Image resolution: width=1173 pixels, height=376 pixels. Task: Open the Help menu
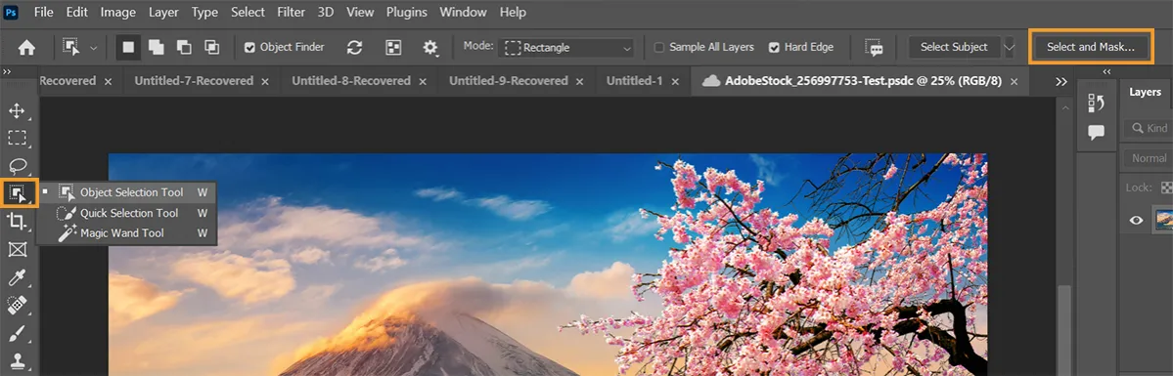(513, 12)
